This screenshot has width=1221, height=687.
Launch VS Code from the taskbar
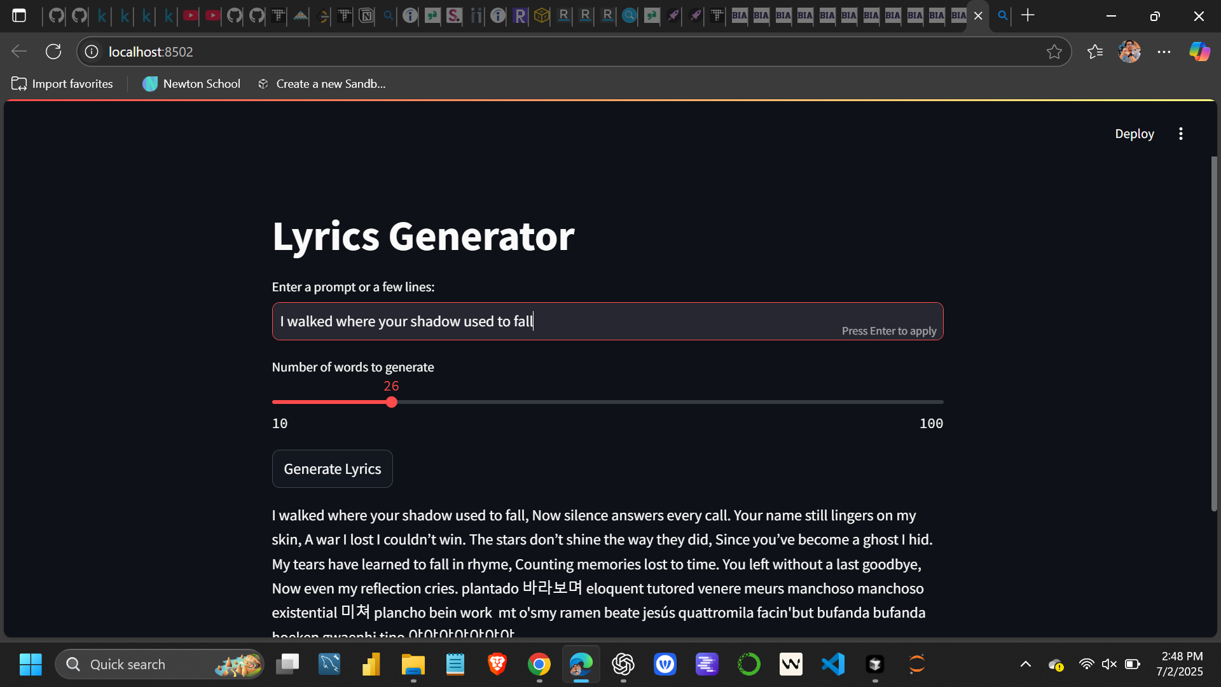point(832,663)
